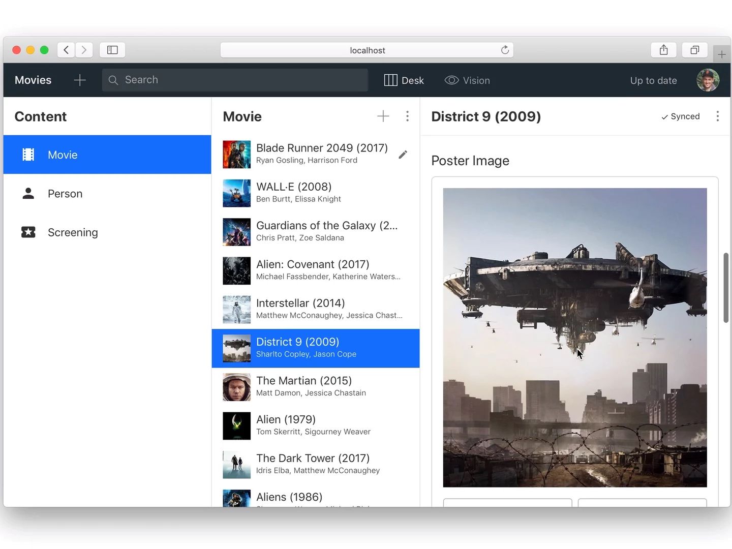The width and height of the screenshot is (732, 549).
Task: Click the Poster Image field label
Action: 470,161
